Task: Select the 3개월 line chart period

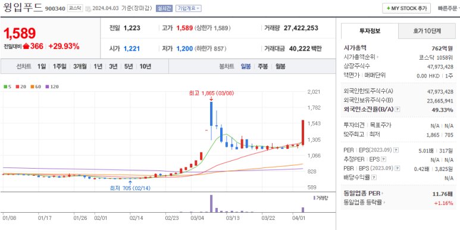Action: [x=80, y=66]
